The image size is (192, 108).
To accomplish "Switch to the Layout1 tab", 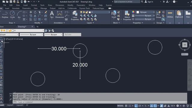I will (10, 105).
